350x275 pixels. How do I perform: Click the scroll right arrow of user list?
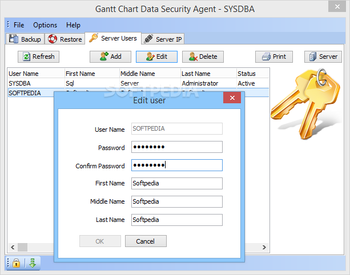[x=264, y=248]
